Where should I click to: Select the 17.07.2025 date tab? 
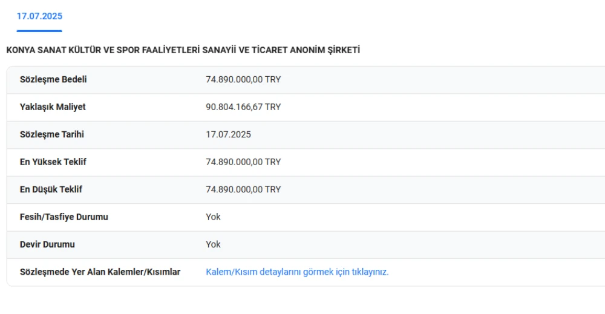[39, 16]
